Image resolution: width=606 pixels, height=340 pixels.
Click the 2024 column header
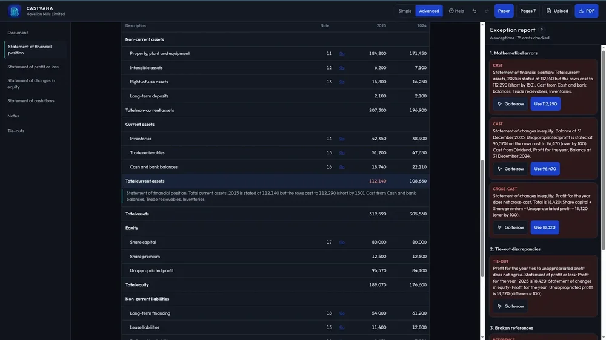pos(422,26)
